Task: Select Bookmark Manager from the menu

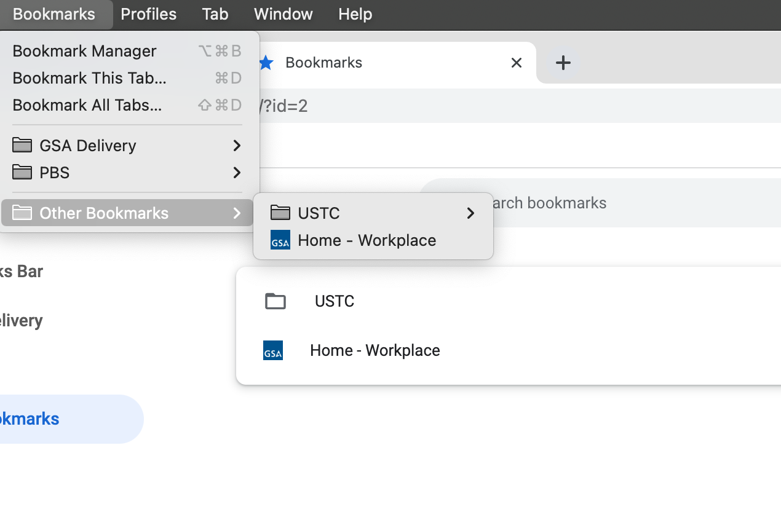Action: coord(84,51)
